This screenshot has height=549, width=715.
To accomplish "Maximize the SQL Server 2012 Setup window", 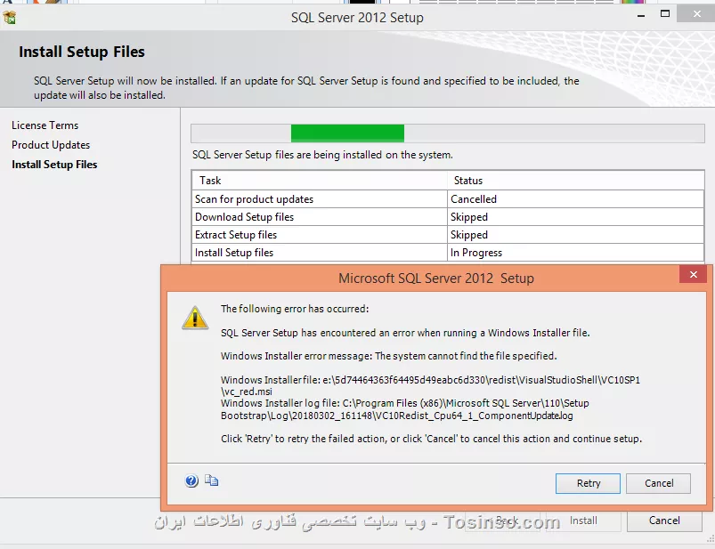I will (x=665, y=14).
